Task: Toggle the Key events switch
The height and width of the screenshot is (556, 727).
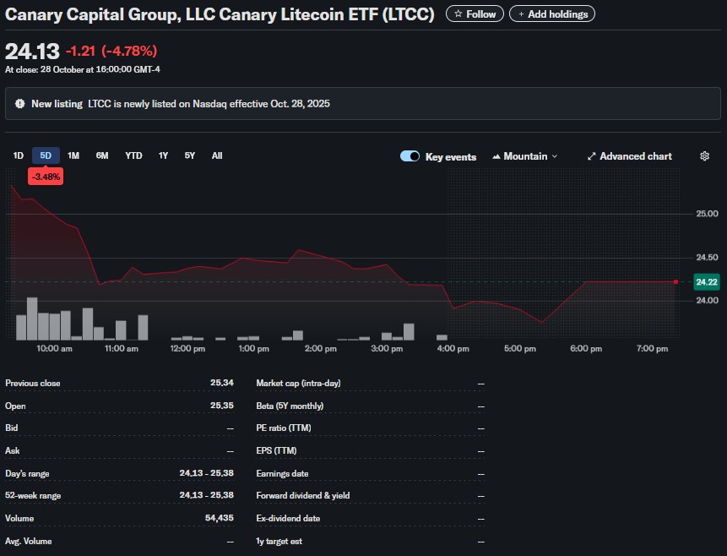Action: pos(410,156)
